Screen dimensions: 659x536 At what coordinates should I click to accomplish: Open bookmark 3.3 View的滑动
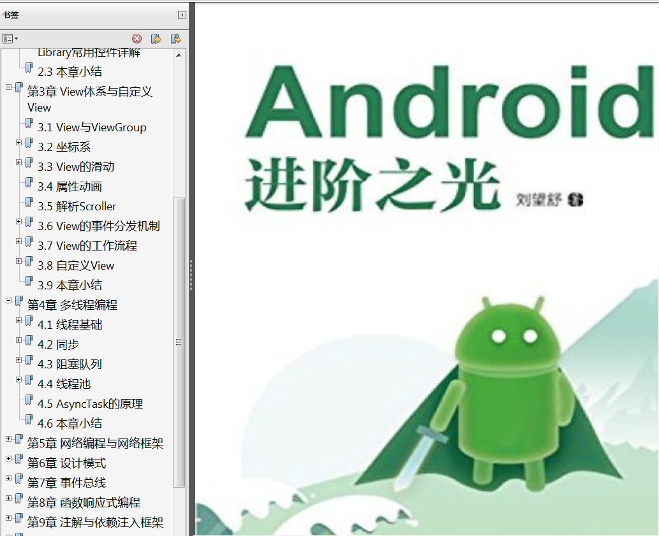pyautogui.click(x=76, y=167)
